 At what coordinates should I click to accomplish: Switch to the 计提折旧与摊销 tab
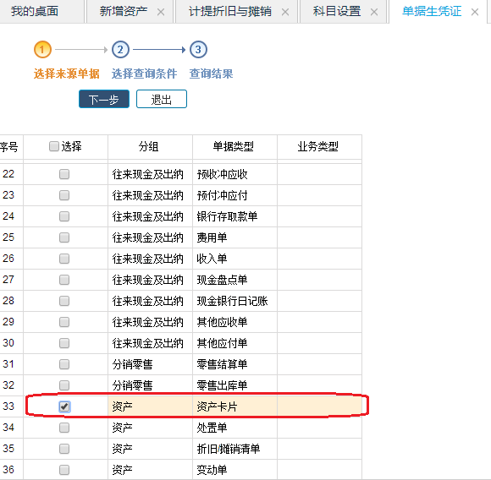(x=230, y=11)
